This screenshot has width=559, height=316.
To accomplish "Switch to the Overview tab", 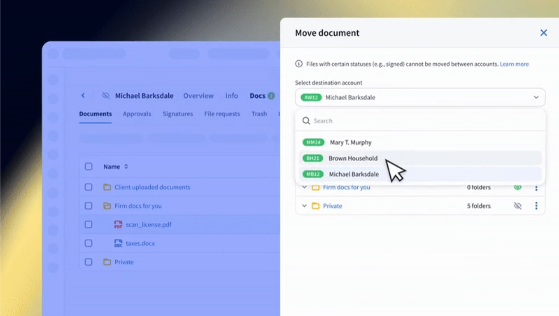I will click(198, 96).
